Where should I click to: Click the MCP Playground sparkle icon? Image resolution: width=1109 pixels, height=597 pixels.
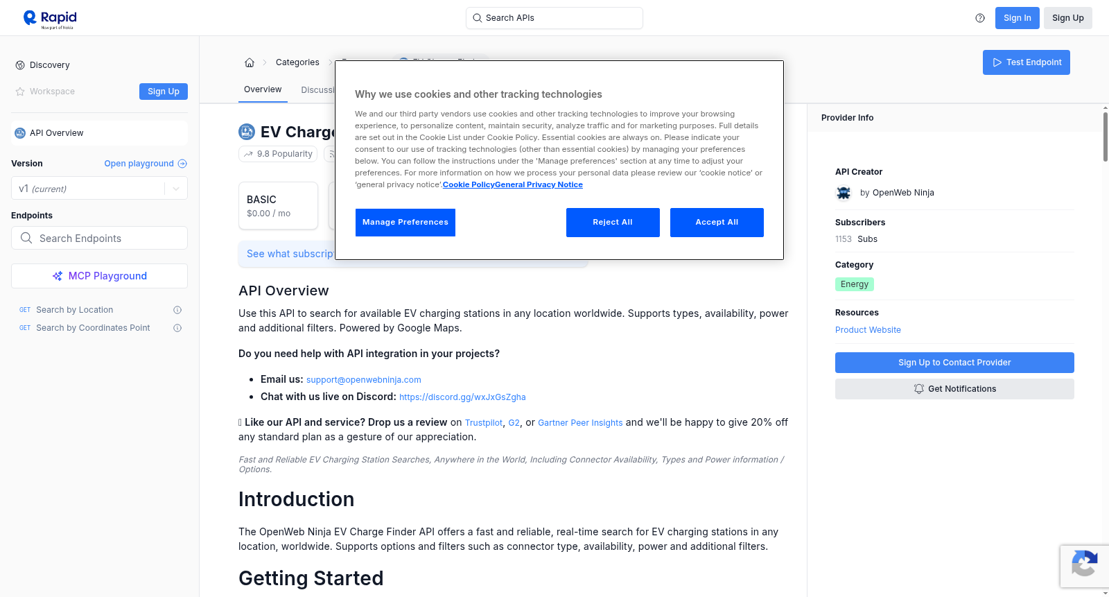58,276
